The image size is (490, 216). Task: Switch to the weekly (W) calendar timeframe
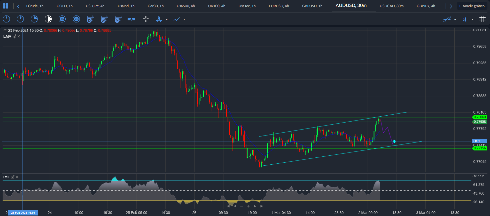coord(104,19)
